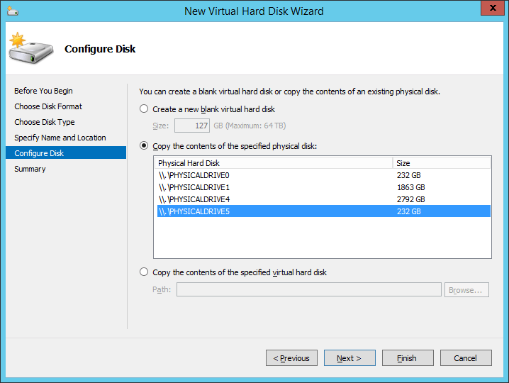The height and width of the screenshot is (383, 509).
Task: Click the 2792 GB size cell
Action: (x=411, y=199)
